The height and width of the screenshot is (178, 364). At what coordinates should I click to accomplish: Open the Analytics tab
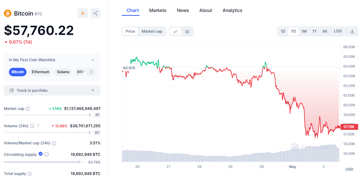[232, 10]
